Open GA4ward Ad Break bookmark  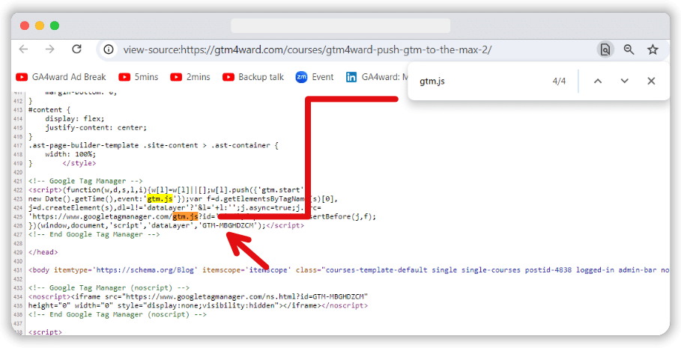tap(61, 77)
